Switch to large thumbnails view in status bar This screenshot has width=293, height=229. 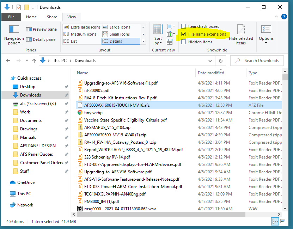pos(283,222)
